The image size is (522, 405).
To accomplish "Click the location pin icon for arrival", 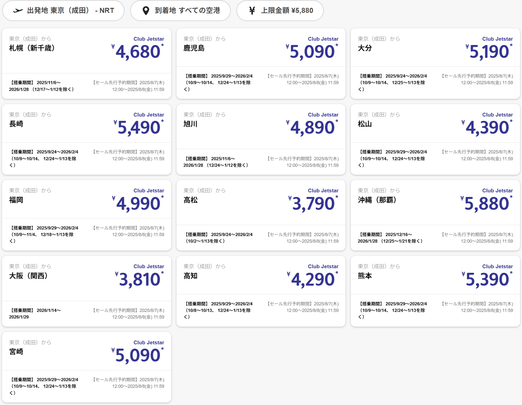I will [146, 11].
